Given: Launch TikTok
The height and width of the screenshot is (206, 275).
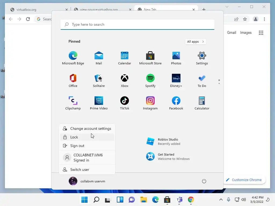Looking at the screenshot, I should click(x=125, y=103).
